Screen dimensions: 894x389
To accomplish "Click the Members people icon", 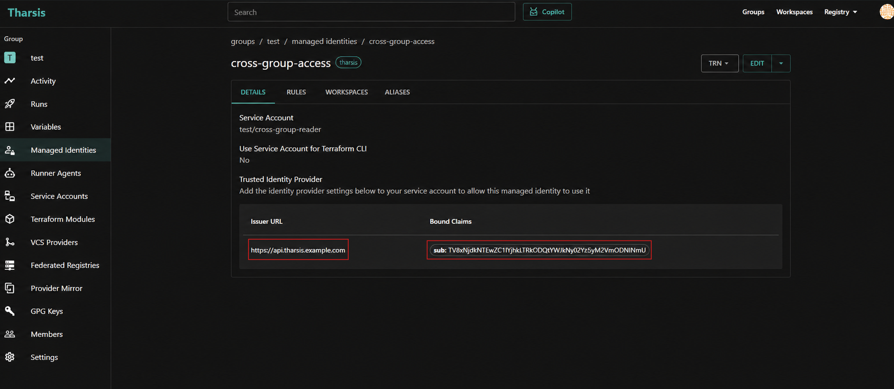I will [10, 334].
